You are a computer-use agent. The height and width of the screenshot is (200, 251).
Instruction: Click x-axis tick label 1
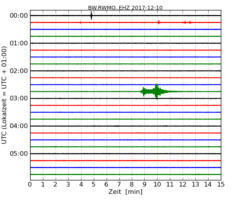[43, 185]
